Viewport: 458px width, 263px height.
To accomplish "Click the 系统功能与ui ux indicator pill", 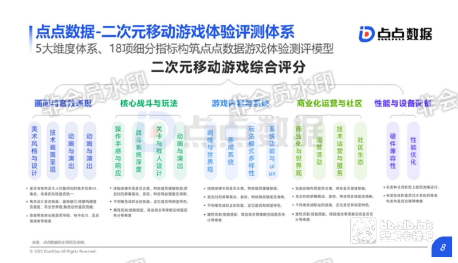I will coord(272,151).
